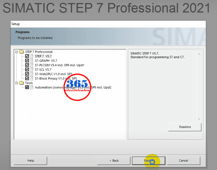Viewport: 217px width, 170px height.
Task: Click status icon beside S7-SCL V5.7
Action: coord(32,69)
